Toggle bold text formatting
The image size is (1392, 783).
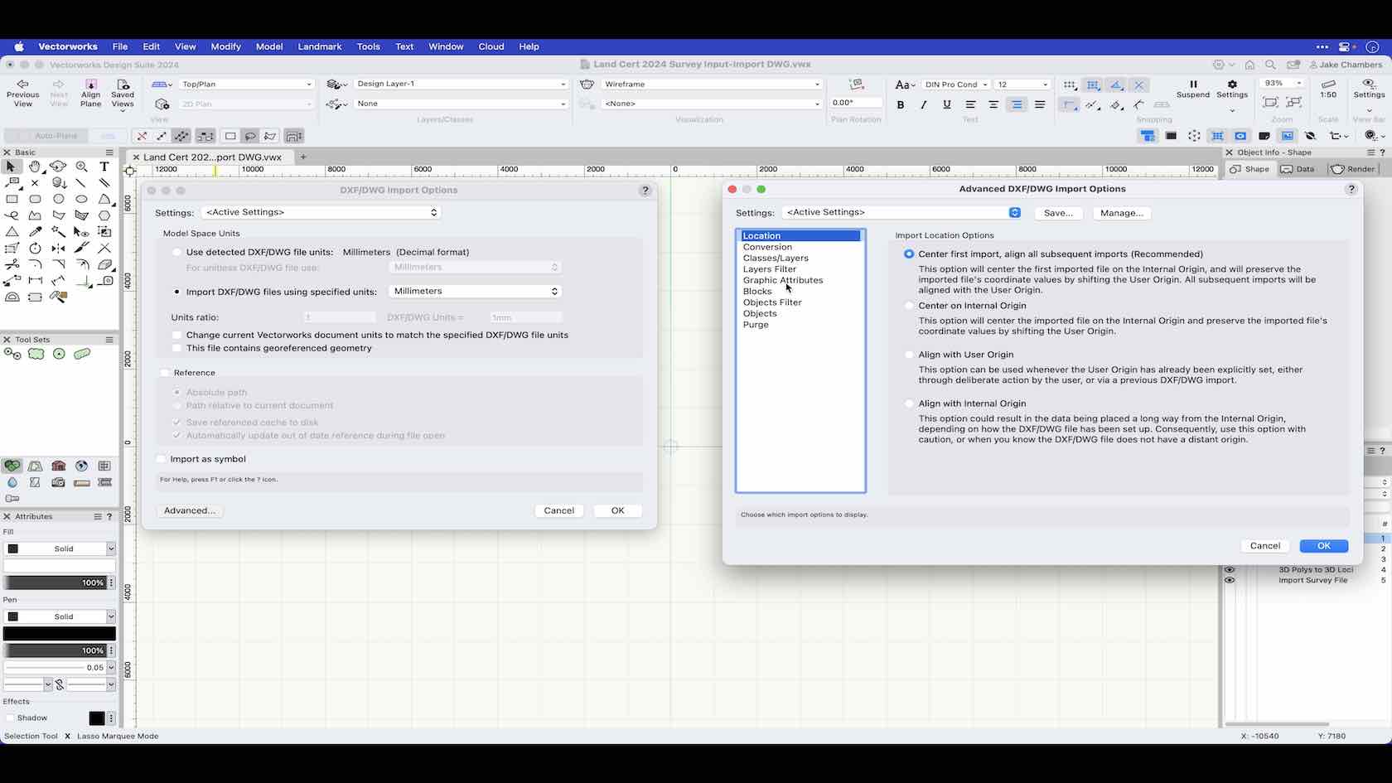901,105
